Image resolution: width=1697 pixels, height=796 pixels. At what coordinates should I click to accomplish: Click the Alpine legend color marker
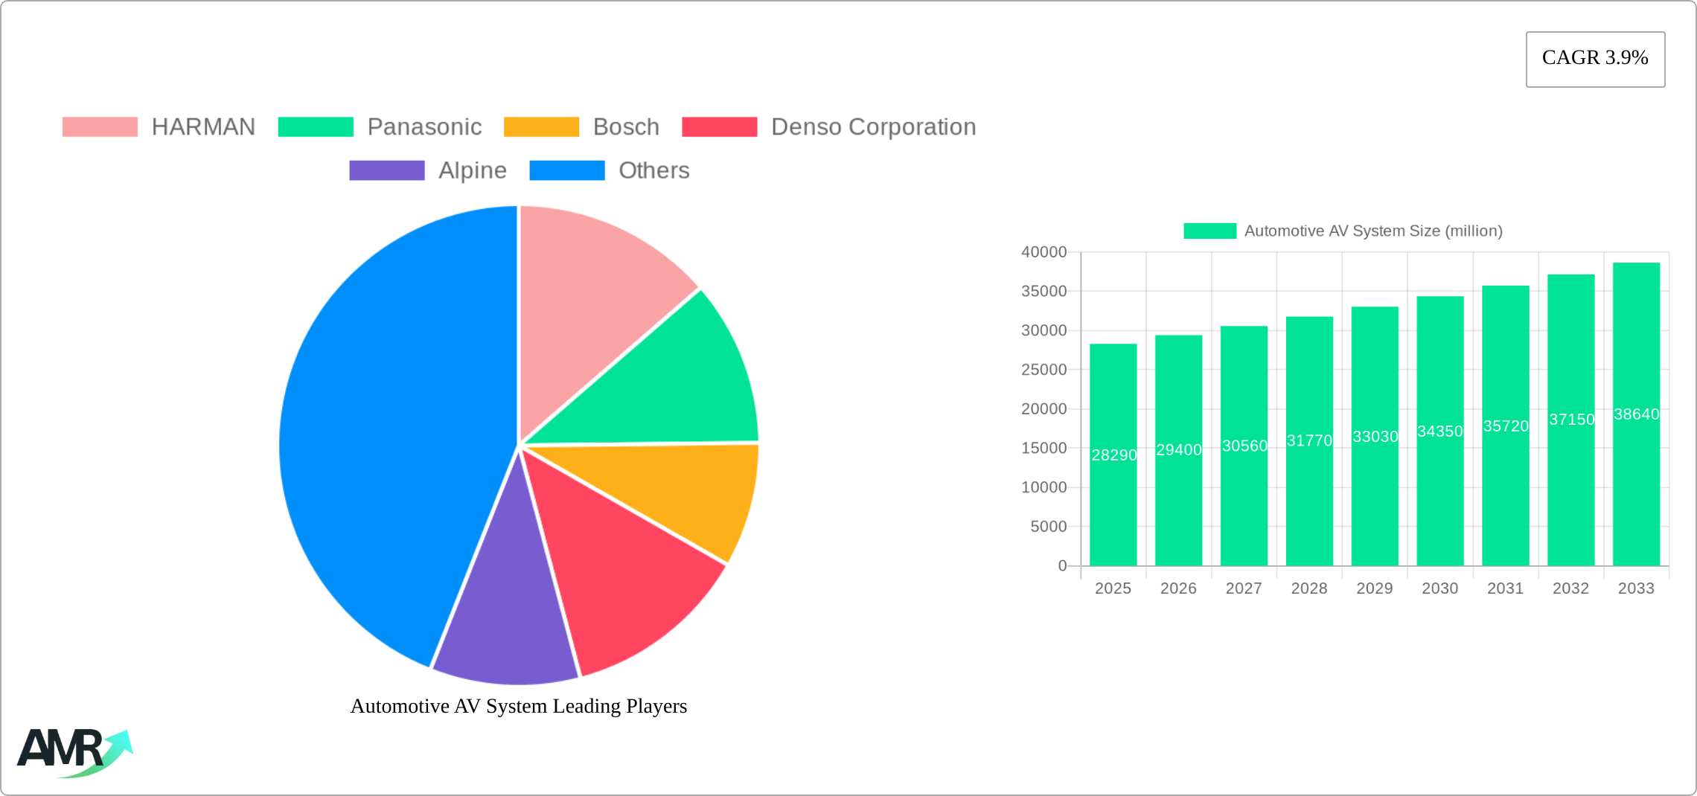(x=386, y=170)
